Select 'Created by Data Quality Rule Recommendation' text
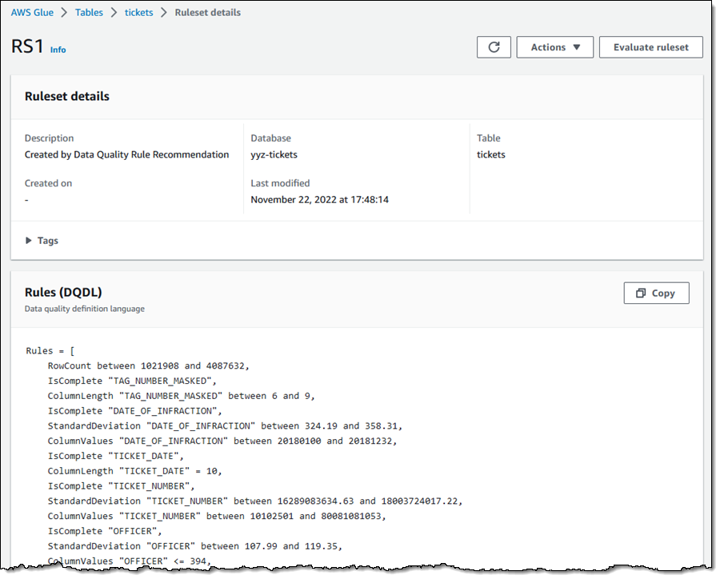Image resolution: width=720 pixels, height=579 pixels. [126, 154]
